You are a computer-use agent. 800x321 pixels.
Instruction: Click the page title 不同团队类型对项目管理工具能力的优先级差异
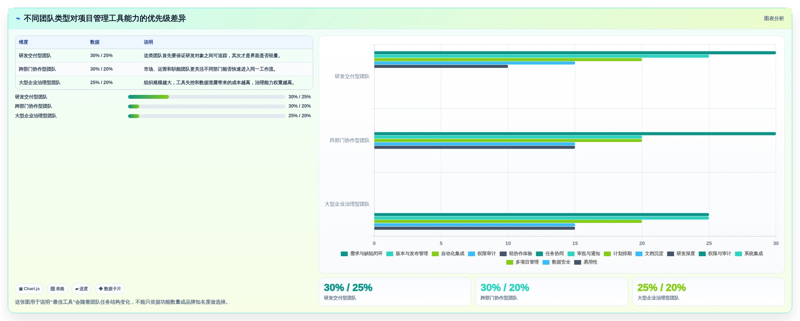(x=105, y=19)
